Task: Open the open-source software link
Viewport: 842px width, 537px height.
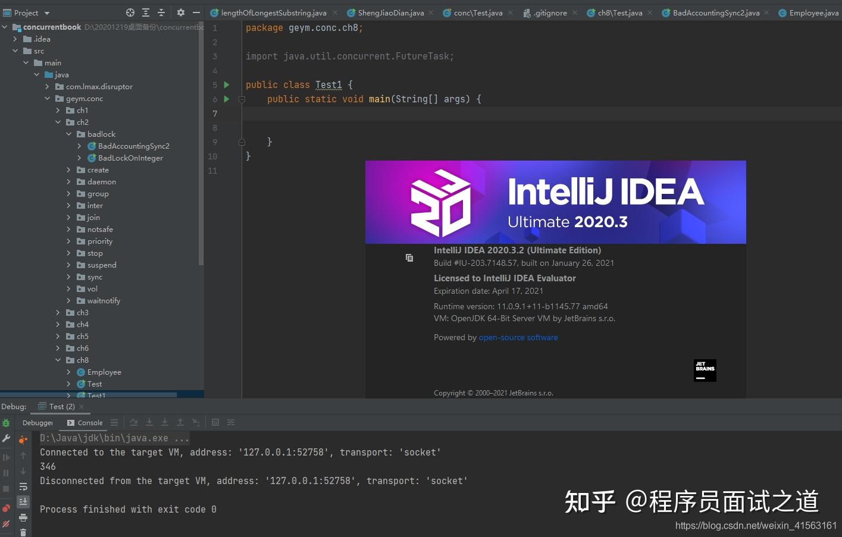Action: [x=518, y=338]
